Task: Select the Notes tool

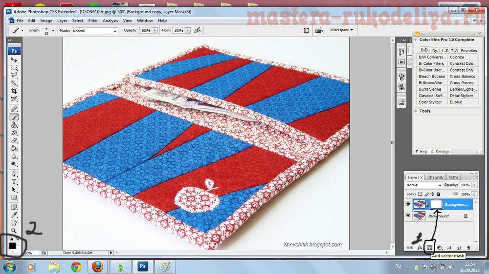Action: tap(14, 207)
